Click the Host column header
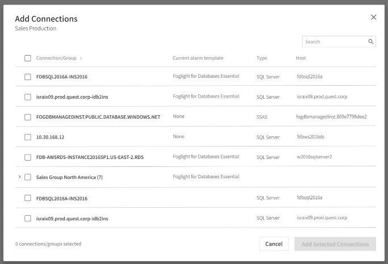This screenshot has height=264, width=388. pyautogui.click(x=301, y=58)
